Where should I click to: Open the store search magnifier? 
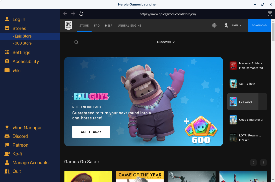76,42
